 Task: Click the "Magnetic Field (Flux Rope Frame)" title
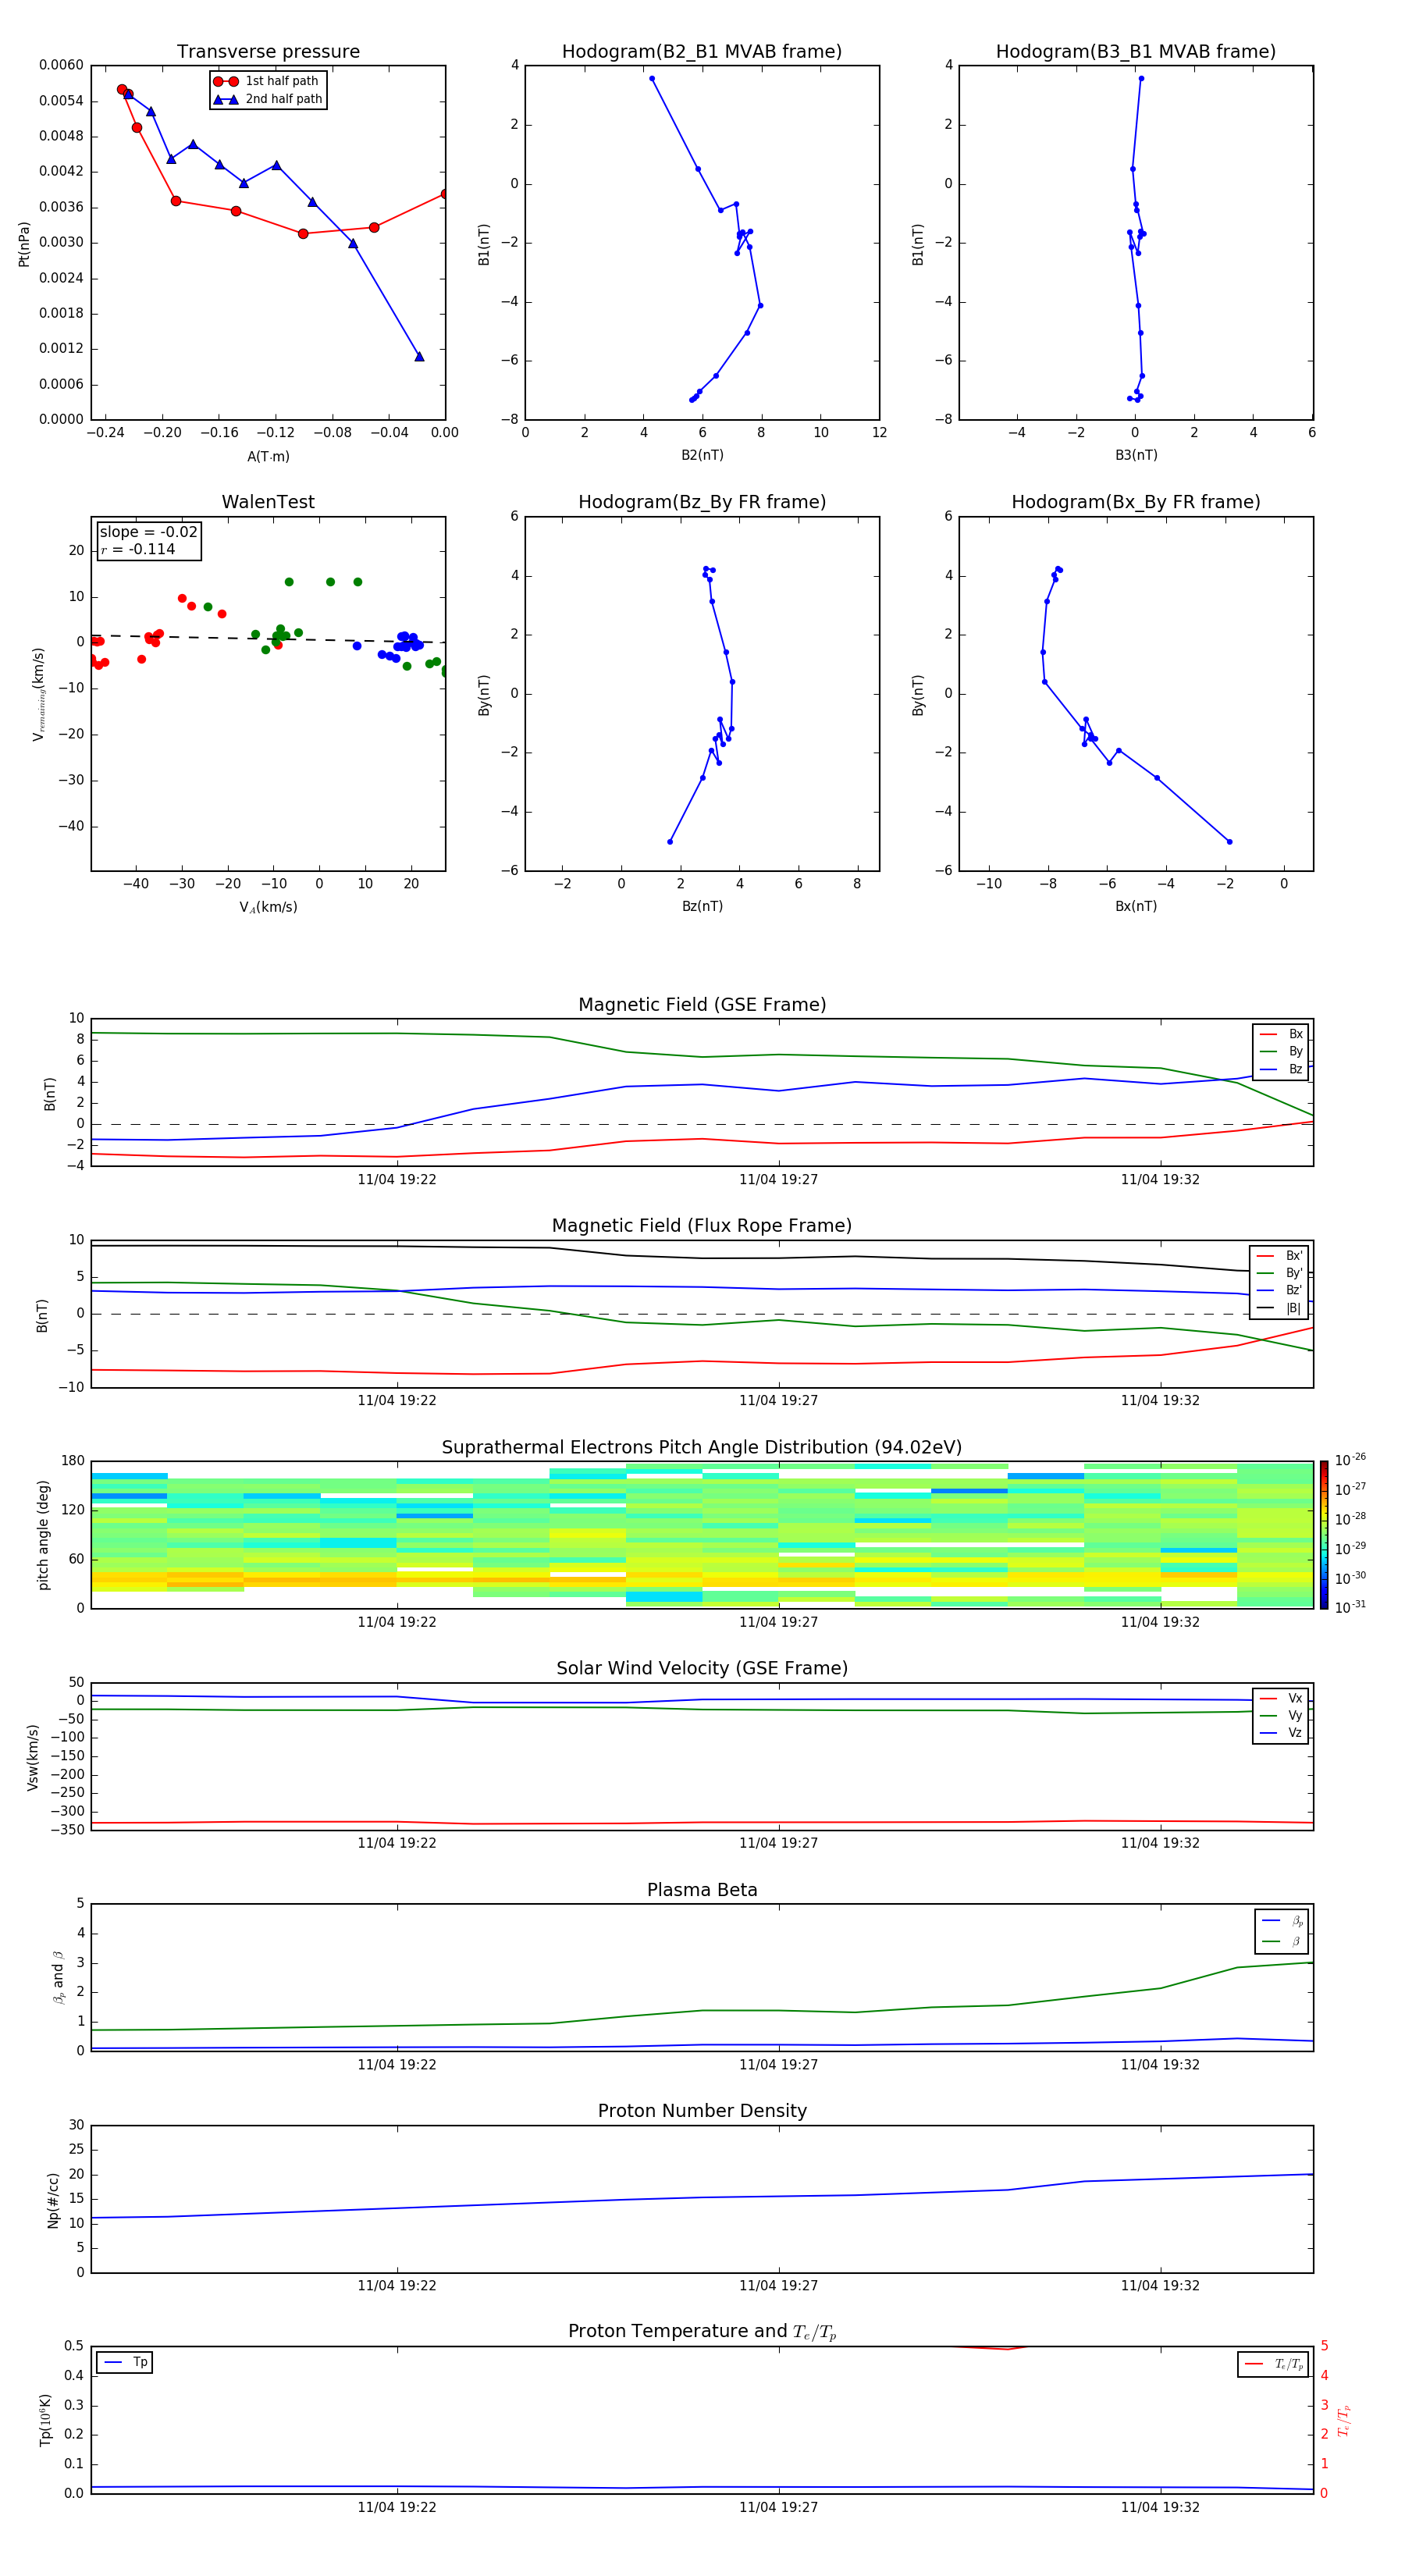click(702, 1226)
